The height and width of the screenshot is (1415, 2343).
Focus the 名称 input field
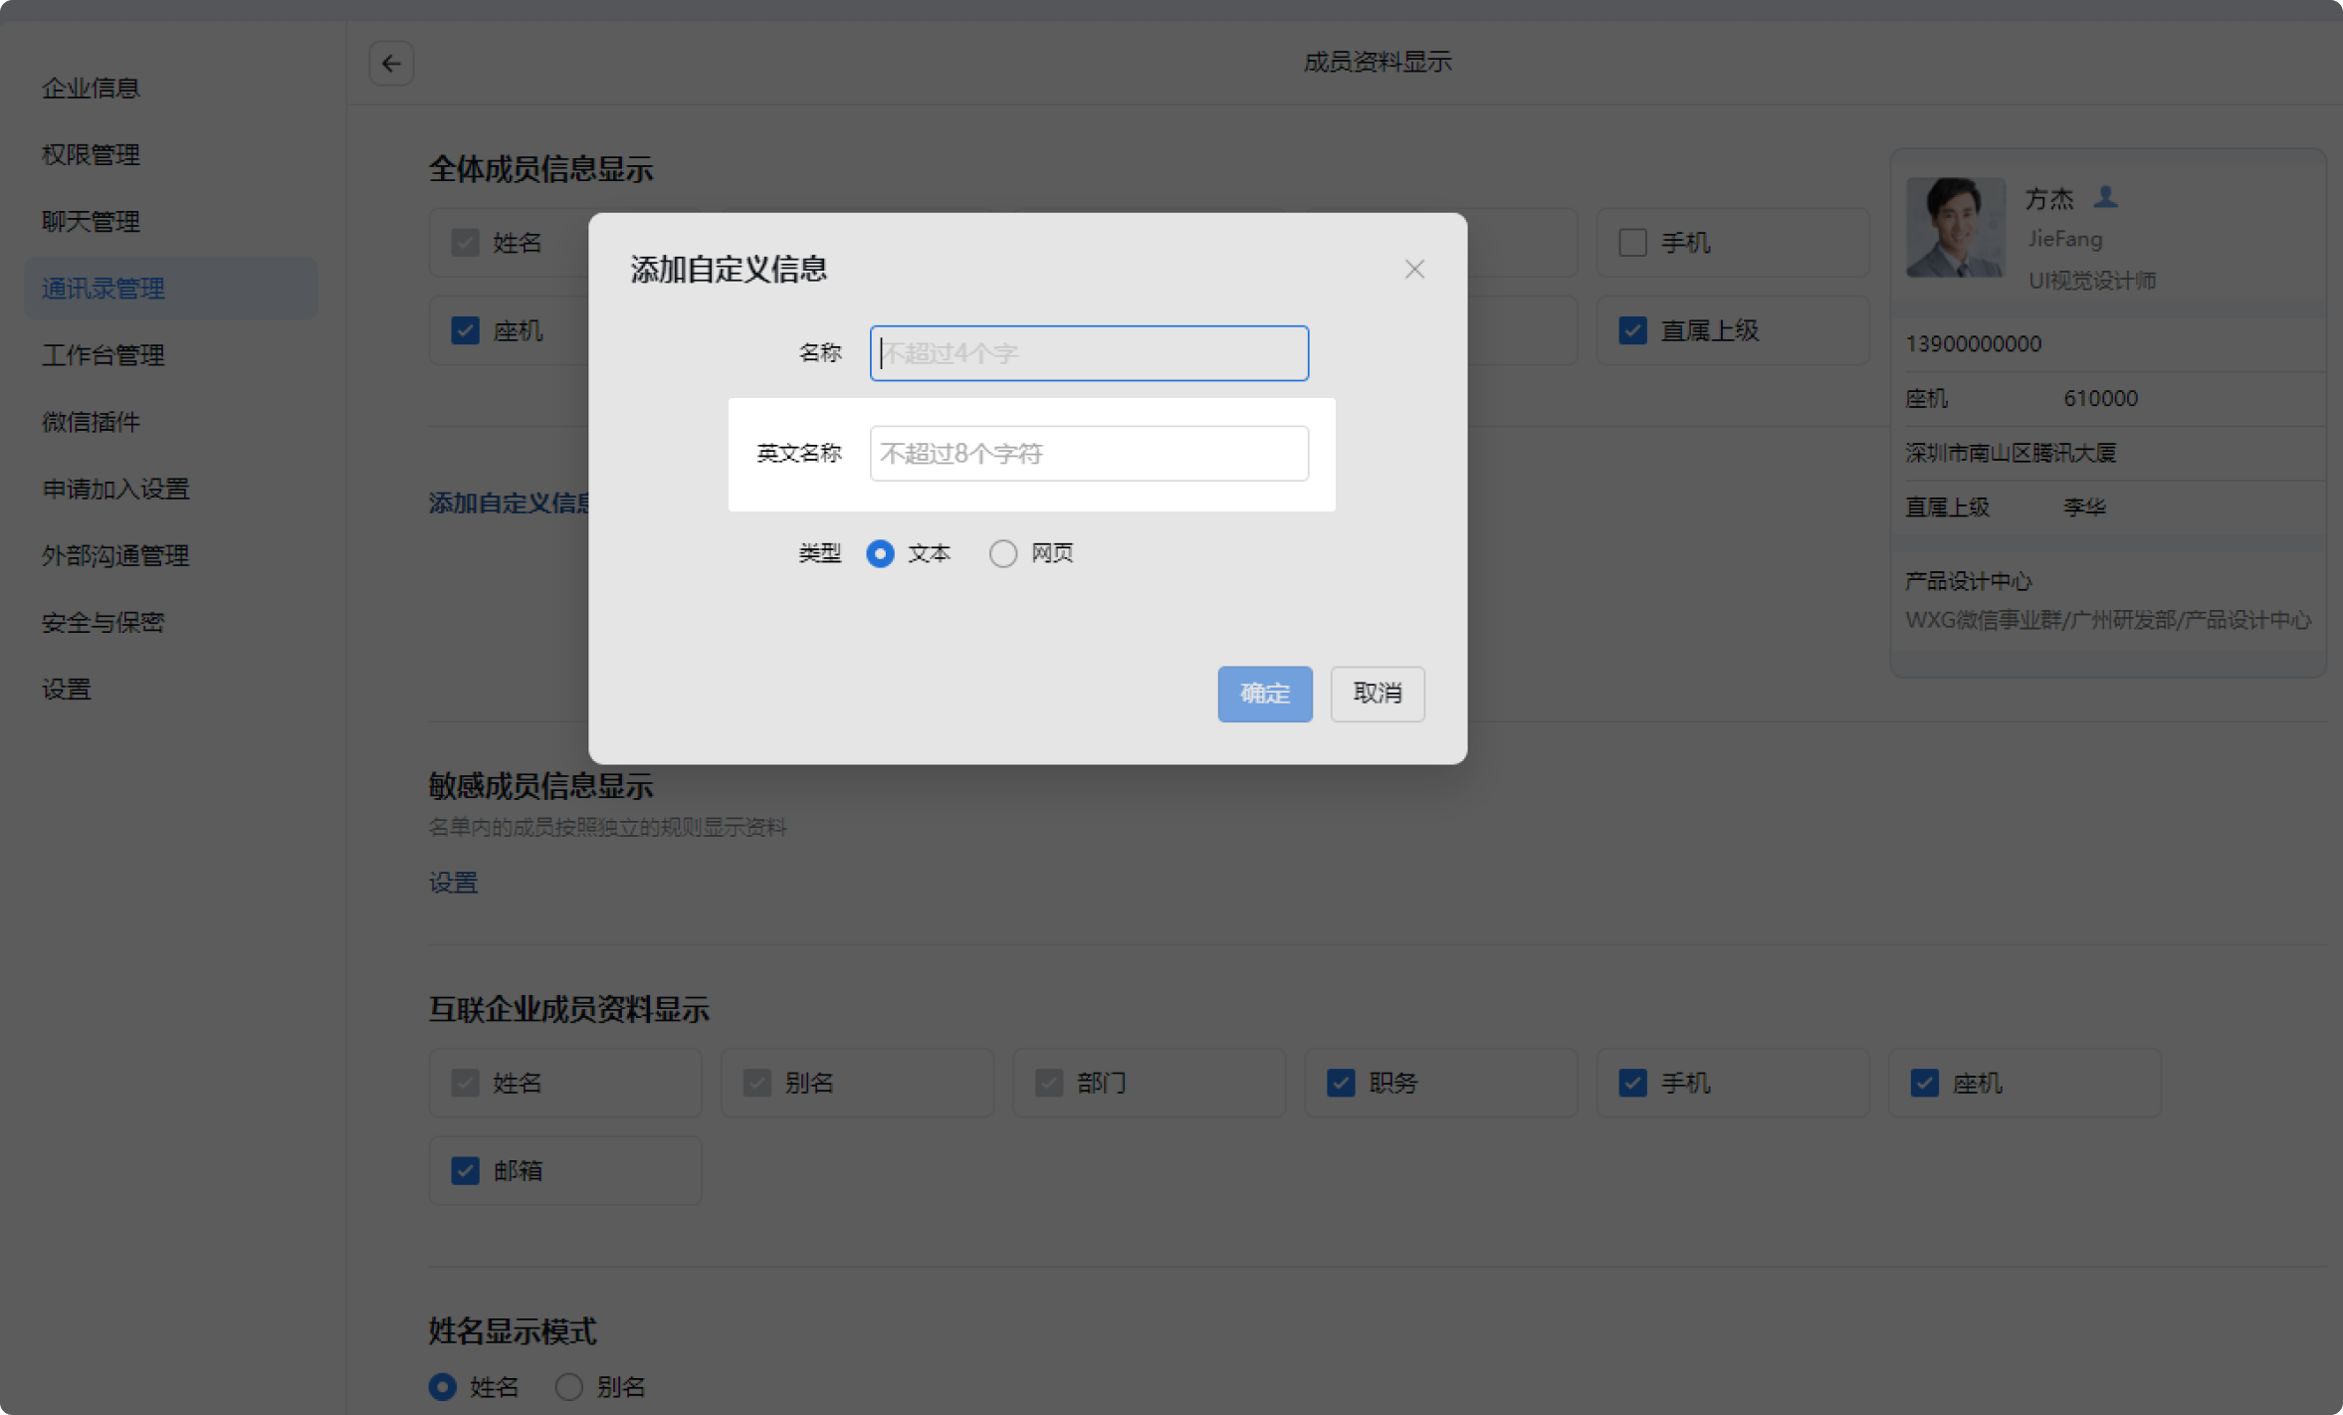point(1089,353)
